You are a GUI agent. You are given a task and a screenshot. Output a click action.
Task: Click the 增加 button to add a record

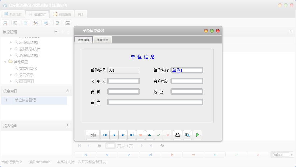[92, 135]
